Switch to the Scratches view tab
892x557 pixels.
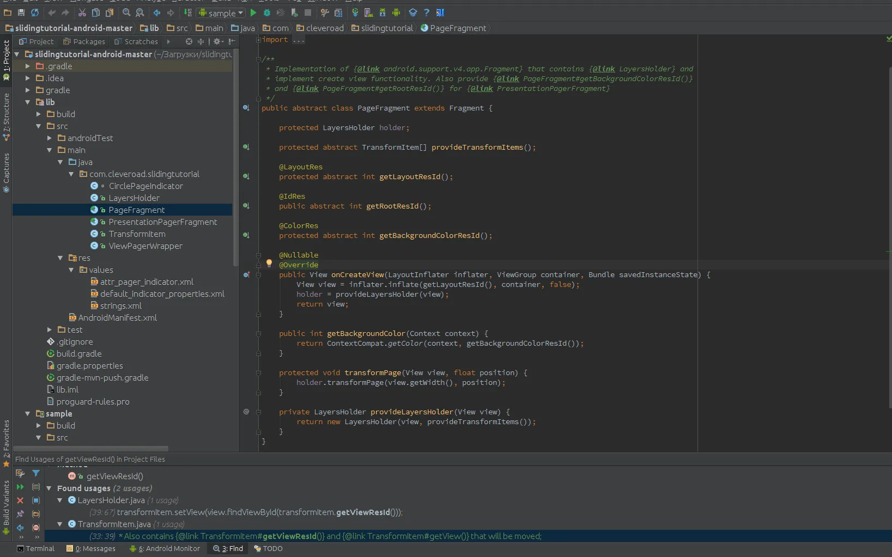pos(136,41)
